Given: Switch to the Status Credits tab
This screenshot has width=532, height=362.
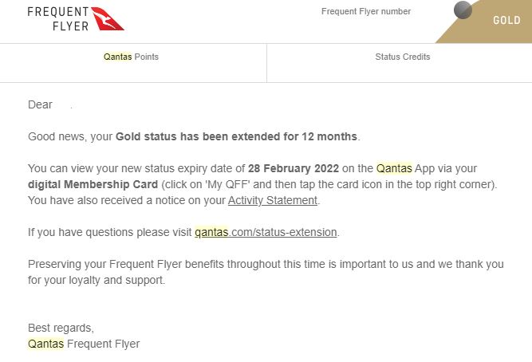Looking at the screenshot, I should click(402, 57).
